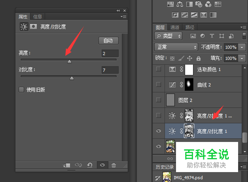Click the 不透明度 100% field
The height and width of the screenshot is (182, 248).
pos(231,47)
